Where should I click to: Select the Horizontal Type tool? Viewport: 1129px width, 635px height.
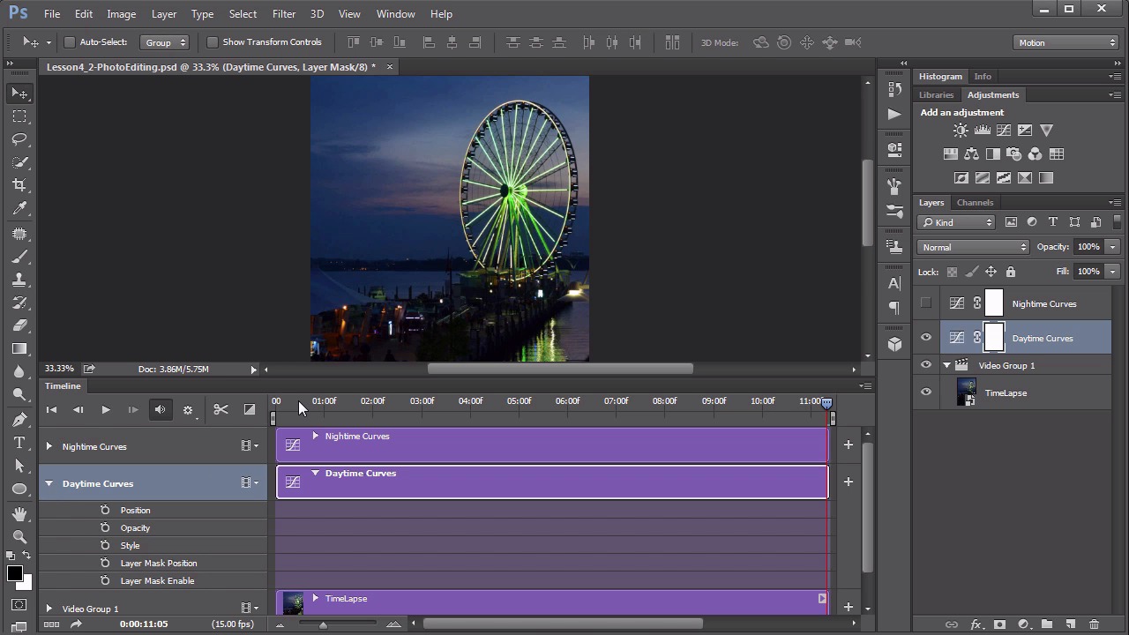point(19,443)
